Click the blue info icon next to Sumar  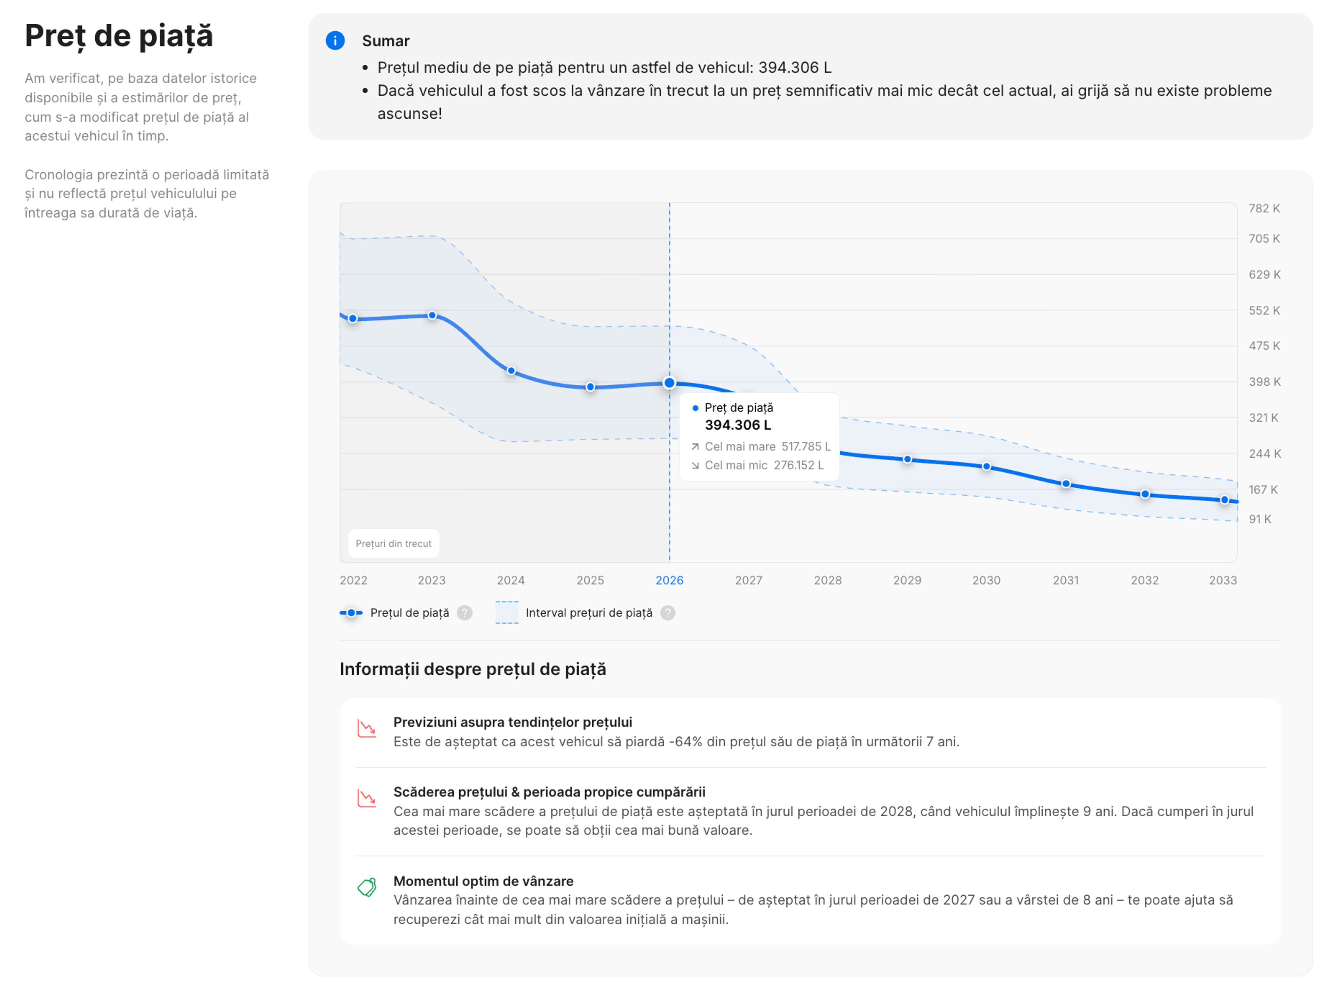[335, 41]
